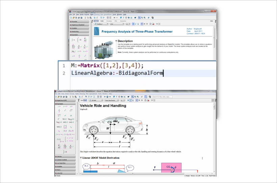277x183 pixels.
Task: Open the Tools menu in upper window
Action: point(115,15)
